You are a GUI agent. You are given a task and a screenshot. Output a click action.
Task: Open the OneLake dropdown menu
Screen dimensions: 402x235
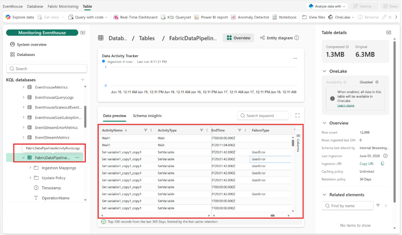pyautogui.click(x=341, y=17)
